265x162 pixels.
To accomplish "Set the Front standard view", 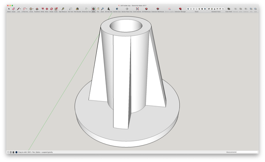I will point(214,9).
